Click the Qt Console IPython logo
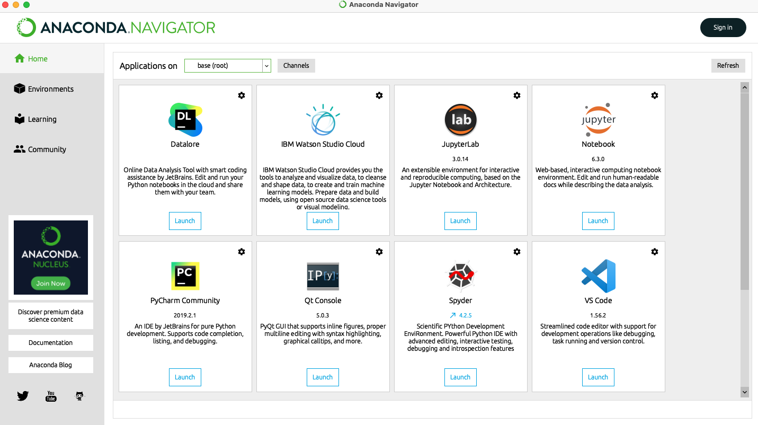Viewport: 758px width, 425px height. coord(323,276)
